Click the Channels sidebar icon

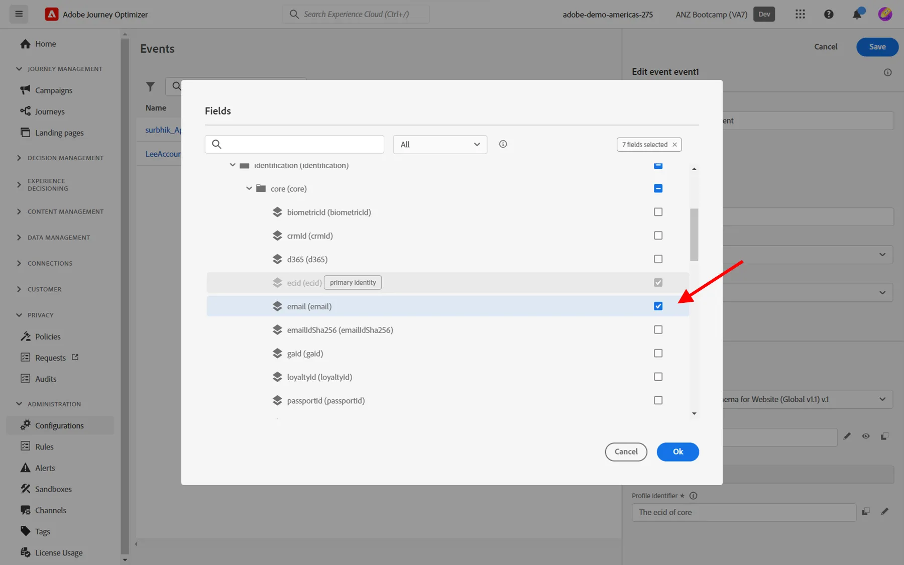25,510
